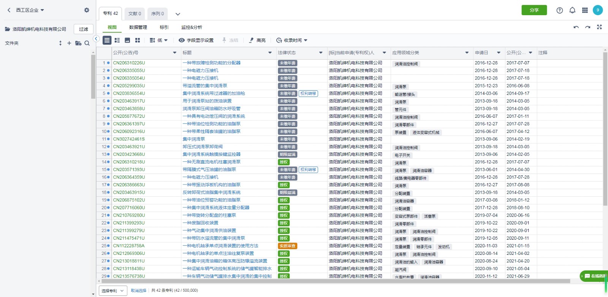Open the 选择专利 dropdown
The width and height of the screenshot is (608, 297).
[112, 291]
